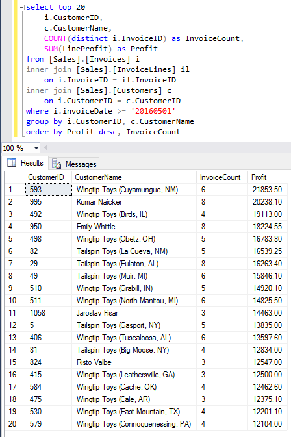This screenshot has height=437, width=291.
Task: Select row header number 5
Action: [15, 239]
